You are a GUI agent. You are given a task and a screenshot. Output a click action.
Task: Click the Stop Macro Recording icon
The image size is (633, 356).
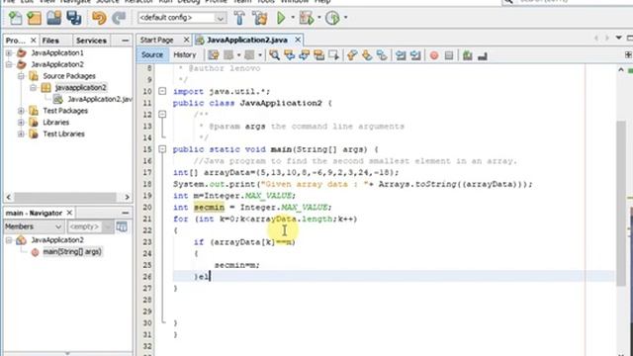449,55
